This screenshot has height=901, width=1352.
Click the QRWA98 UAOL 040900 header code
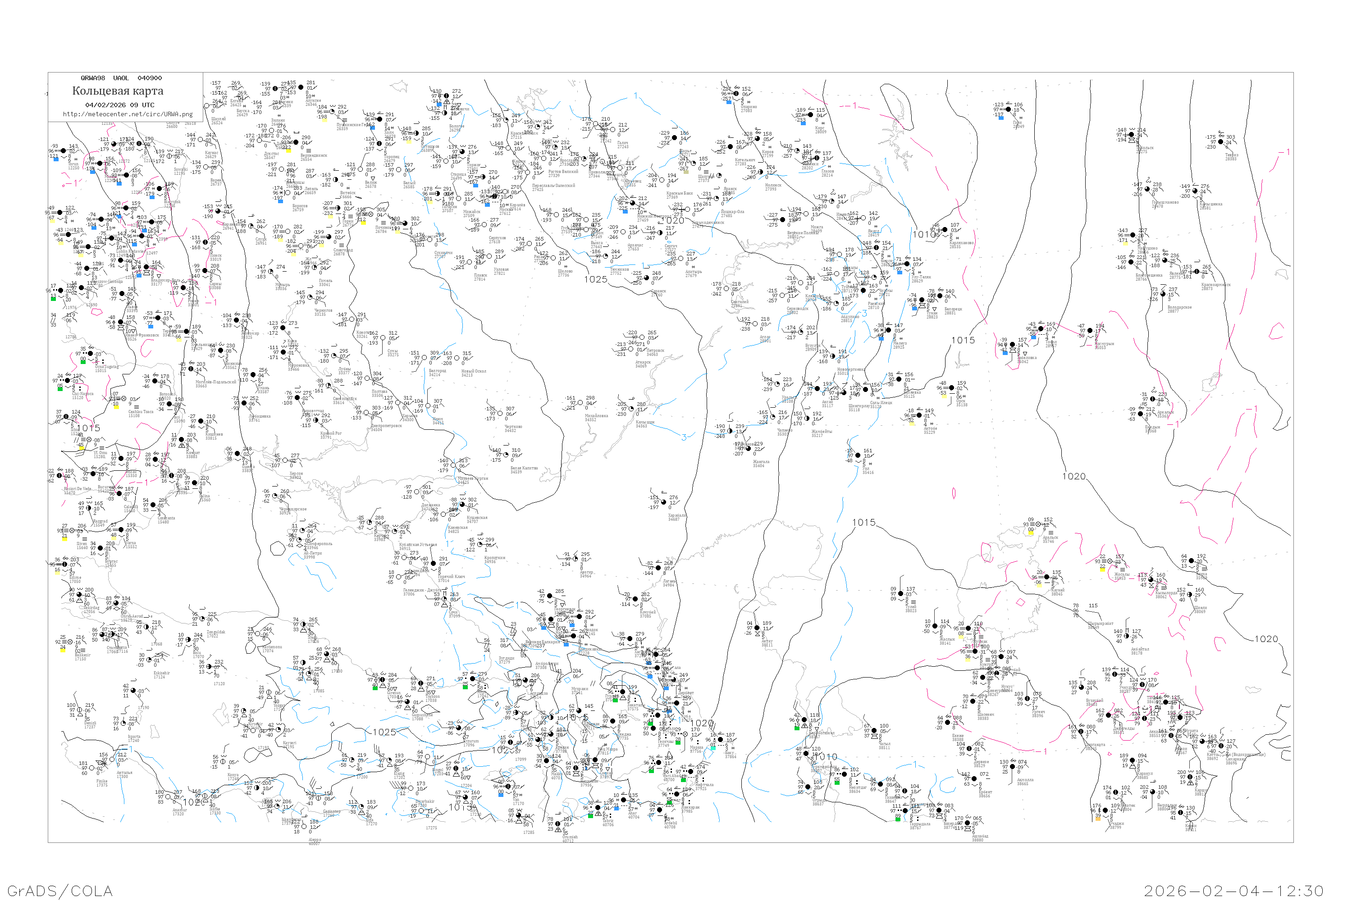(x=121, y=78)
